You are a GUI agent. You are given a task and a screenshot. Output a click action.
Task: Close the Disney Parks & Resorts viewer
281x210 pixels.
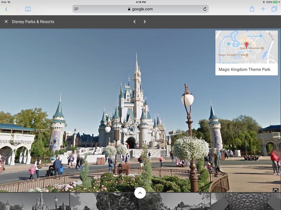point(6,22)
